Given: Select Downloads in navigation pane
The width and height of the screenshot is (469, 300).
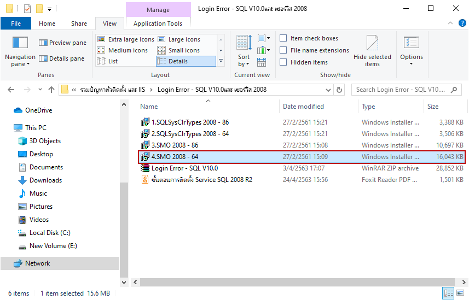Looking at the screenshot, I should point(45,180).
